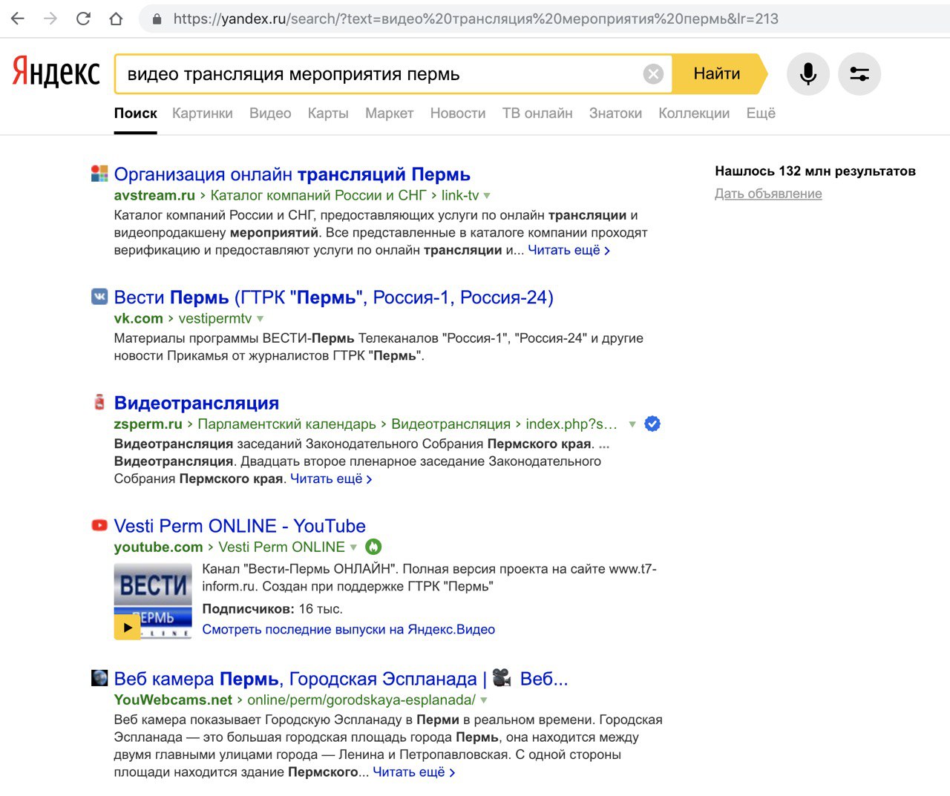Open the Вести Пермь channel thumbnail

tap(153, 602)
